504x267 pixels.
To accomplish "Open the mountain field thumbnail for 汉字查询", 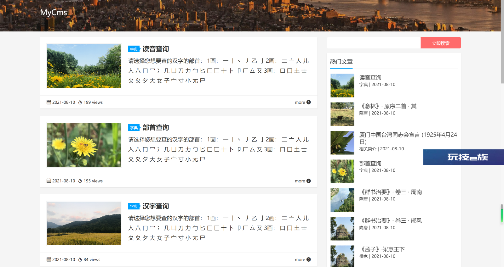I will pyautogui.click(x=84, y=223).
